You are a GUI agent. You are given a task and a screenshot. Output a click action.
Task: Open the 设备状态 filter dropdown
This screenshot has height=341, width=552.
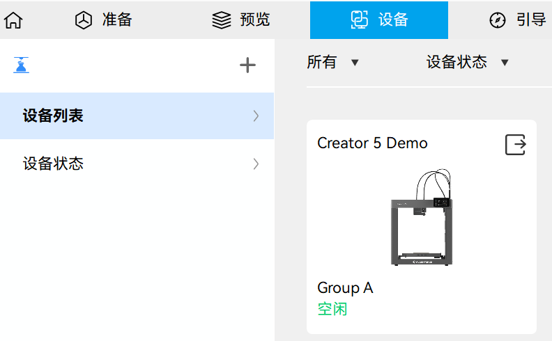(x=468, y=63)
